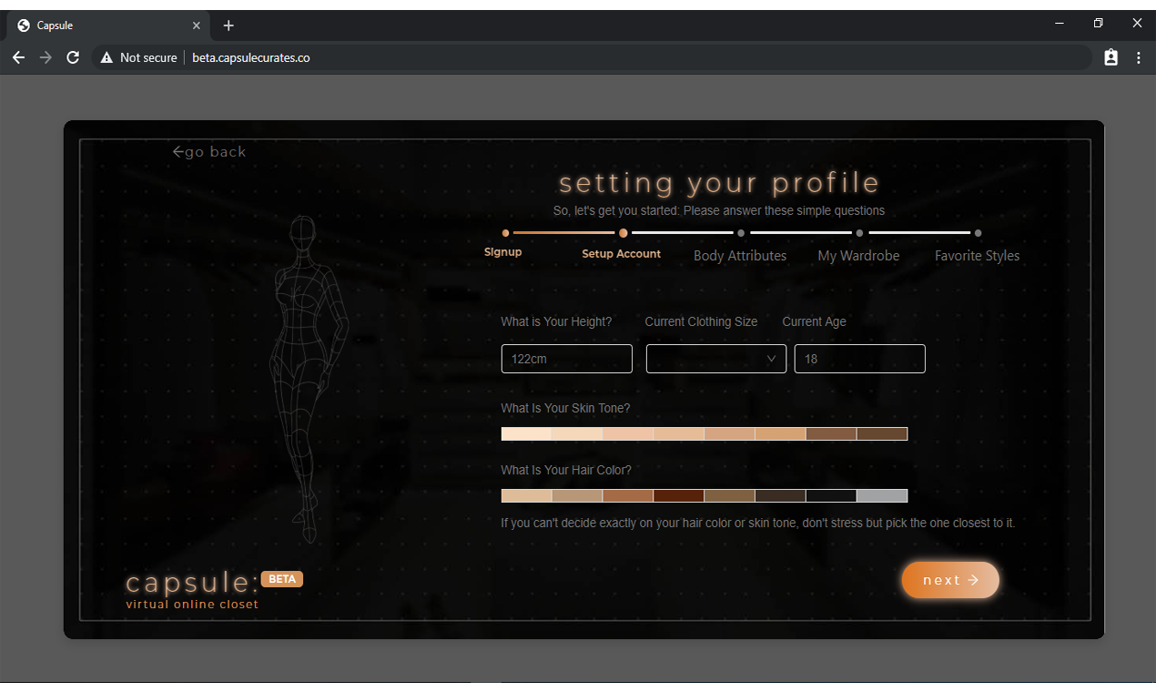The height and width of the screenshot is (692, 1156).
Task: Click the clothing size dropdown chevron
Action: coord(771,359)
